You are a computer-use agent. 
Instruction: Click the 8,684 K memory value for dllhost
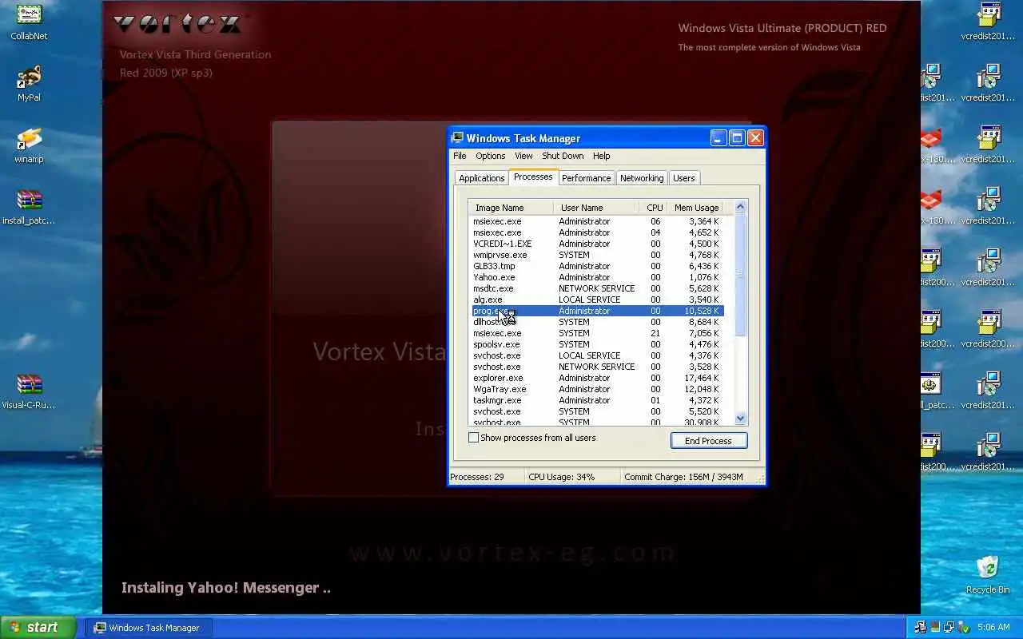pos(703,322)
